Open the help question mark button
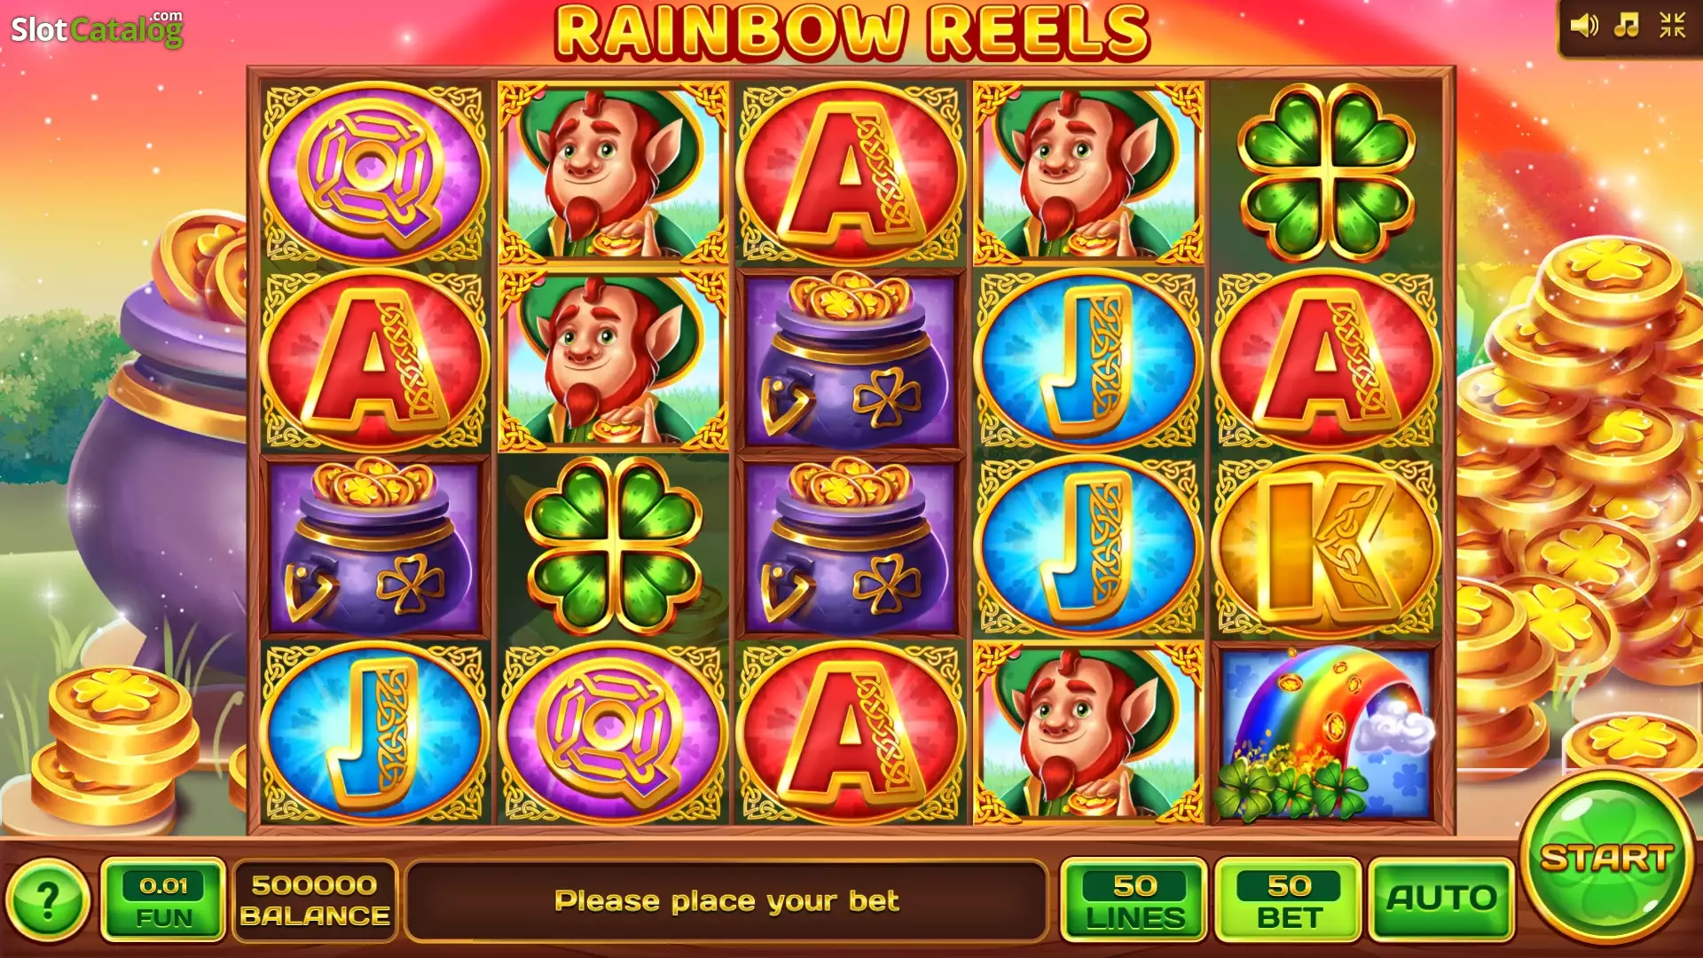 (48, 900)
